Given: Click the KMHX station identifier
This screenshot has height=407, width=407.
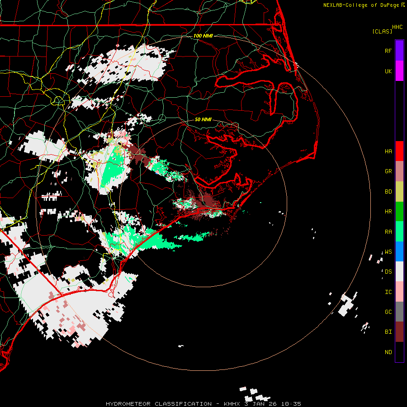Looking at the screenshot, I should [x=232, y=404].
